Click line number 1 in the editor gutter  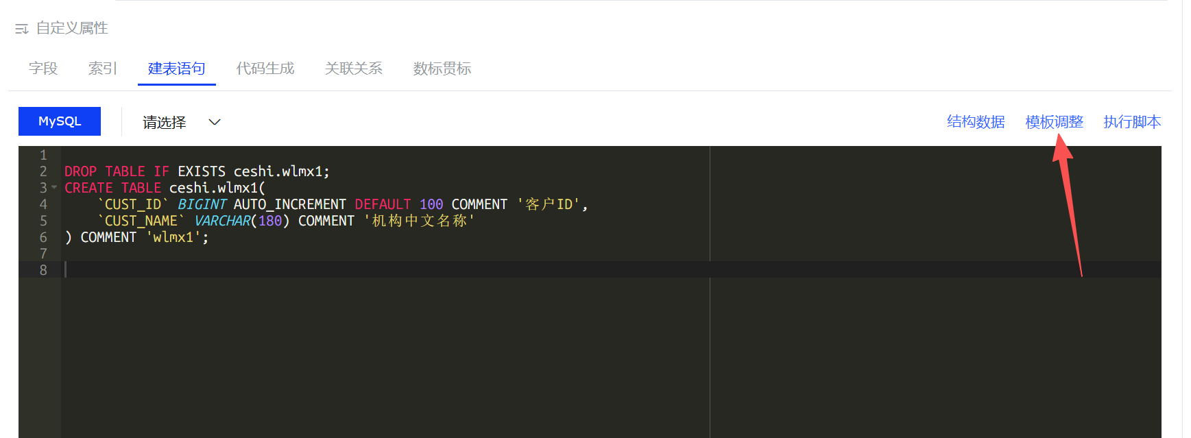43,155
